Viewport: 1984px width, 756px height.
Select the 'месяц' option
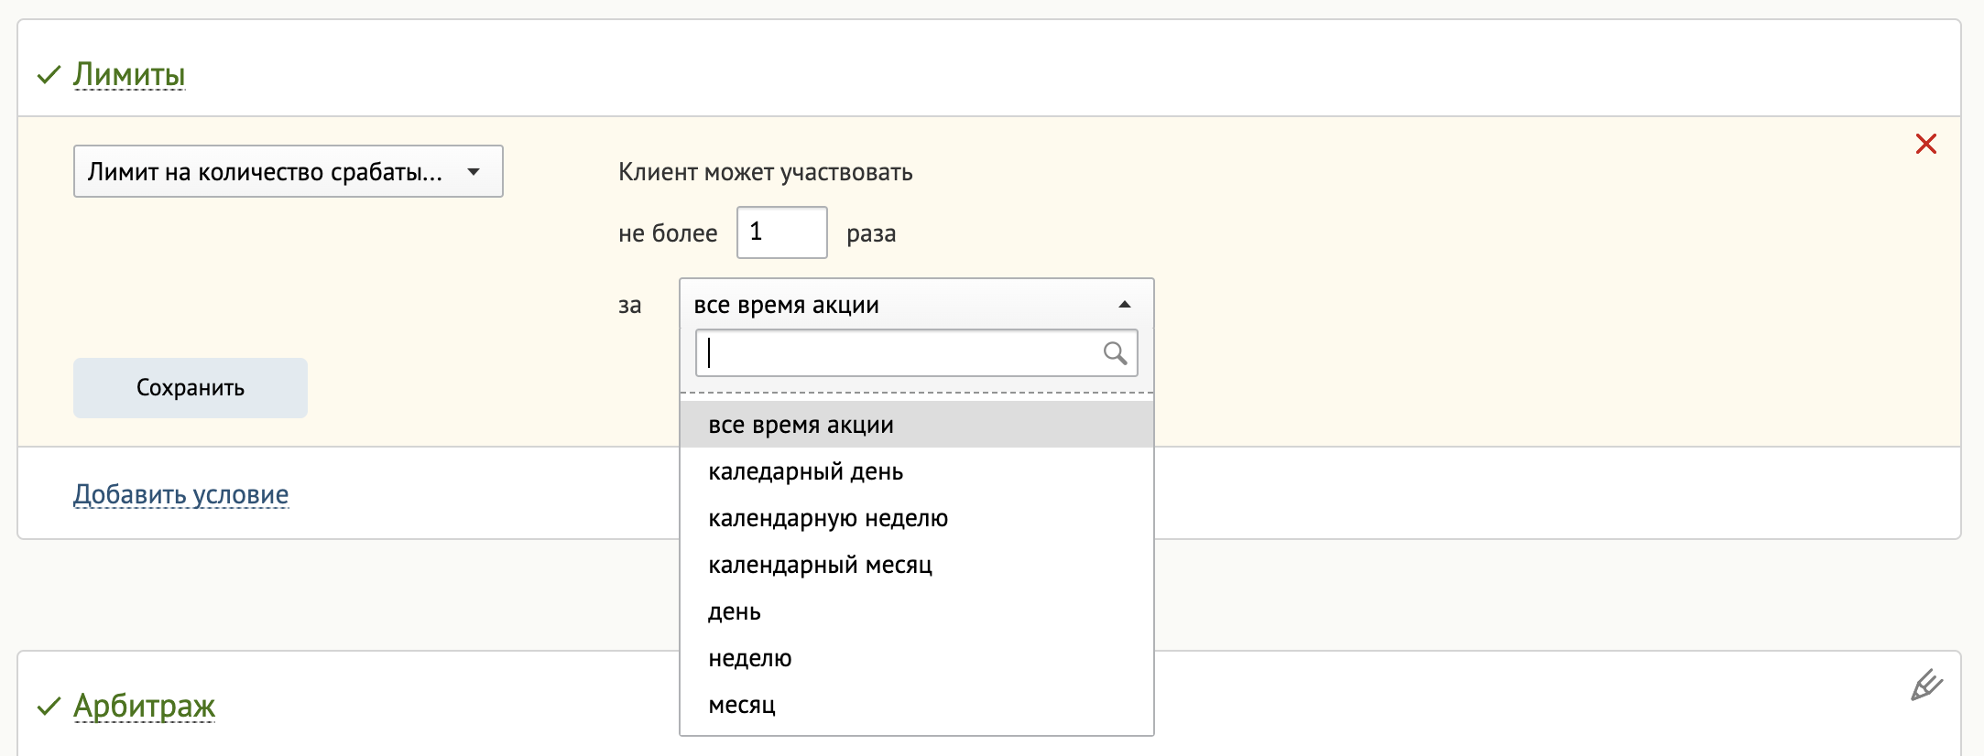click(x=916, y=705)
